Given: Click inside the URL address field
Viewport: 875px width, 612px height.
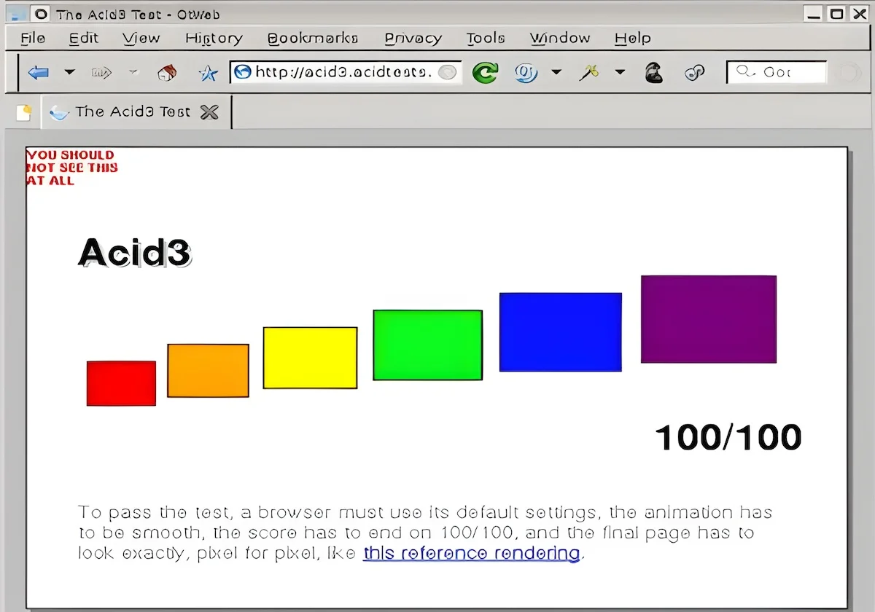Looking at the screenshot, I should (x=346, y=72).
